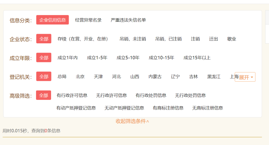The width and height of the screenshot is (269, 145).
Task: Pick 河北 as registration authority
Action: (116, 77)
